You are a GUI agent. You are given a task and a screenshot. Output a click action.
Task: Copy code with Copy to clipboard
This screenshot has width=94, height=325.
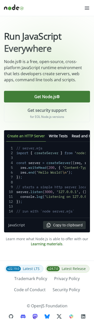(64, 225)
